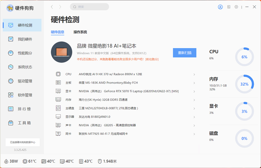
Task: Open the settings gear icon at top right
Action: coord(236,7)
